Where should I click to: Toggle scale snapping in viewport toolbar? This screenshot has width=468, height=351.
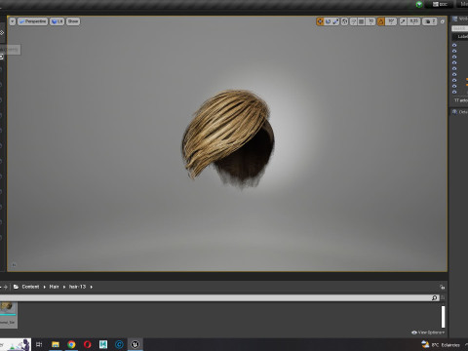[x=403, y=21]
